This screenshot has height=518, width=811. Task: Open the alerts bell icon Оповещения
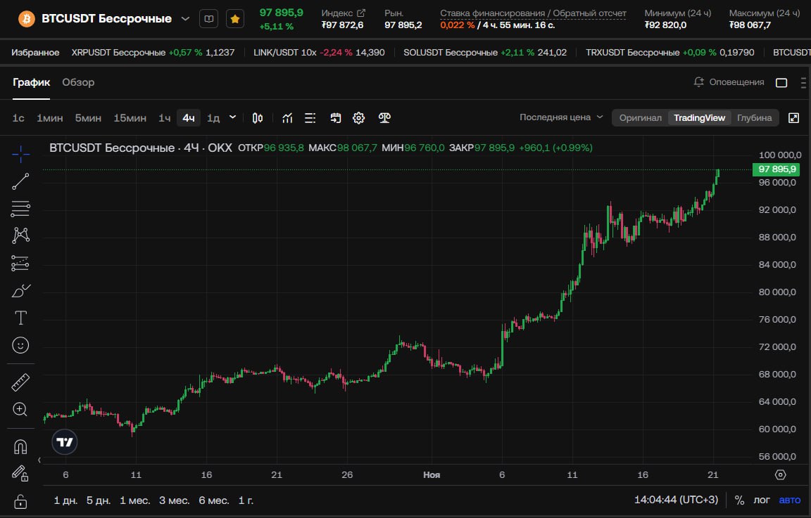(x=729, y=82)
